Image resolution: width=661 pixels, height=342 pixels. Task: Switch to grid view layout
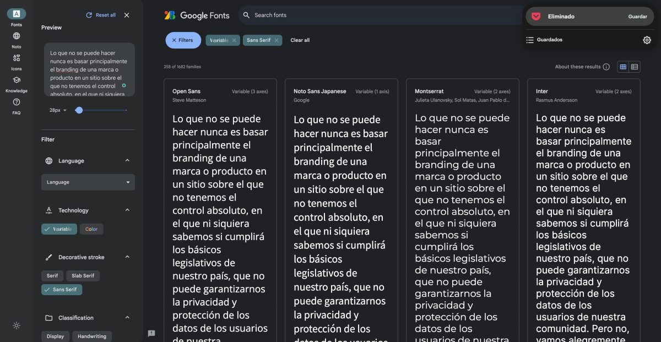coord(623,67)
